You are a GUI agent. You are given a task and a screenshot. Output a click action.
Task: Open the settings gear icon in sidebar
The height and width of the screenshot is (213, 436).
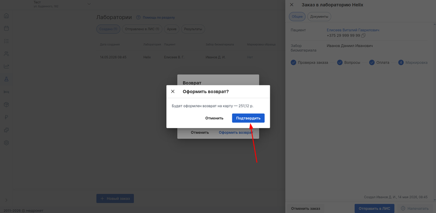click(x=7, y=143)
